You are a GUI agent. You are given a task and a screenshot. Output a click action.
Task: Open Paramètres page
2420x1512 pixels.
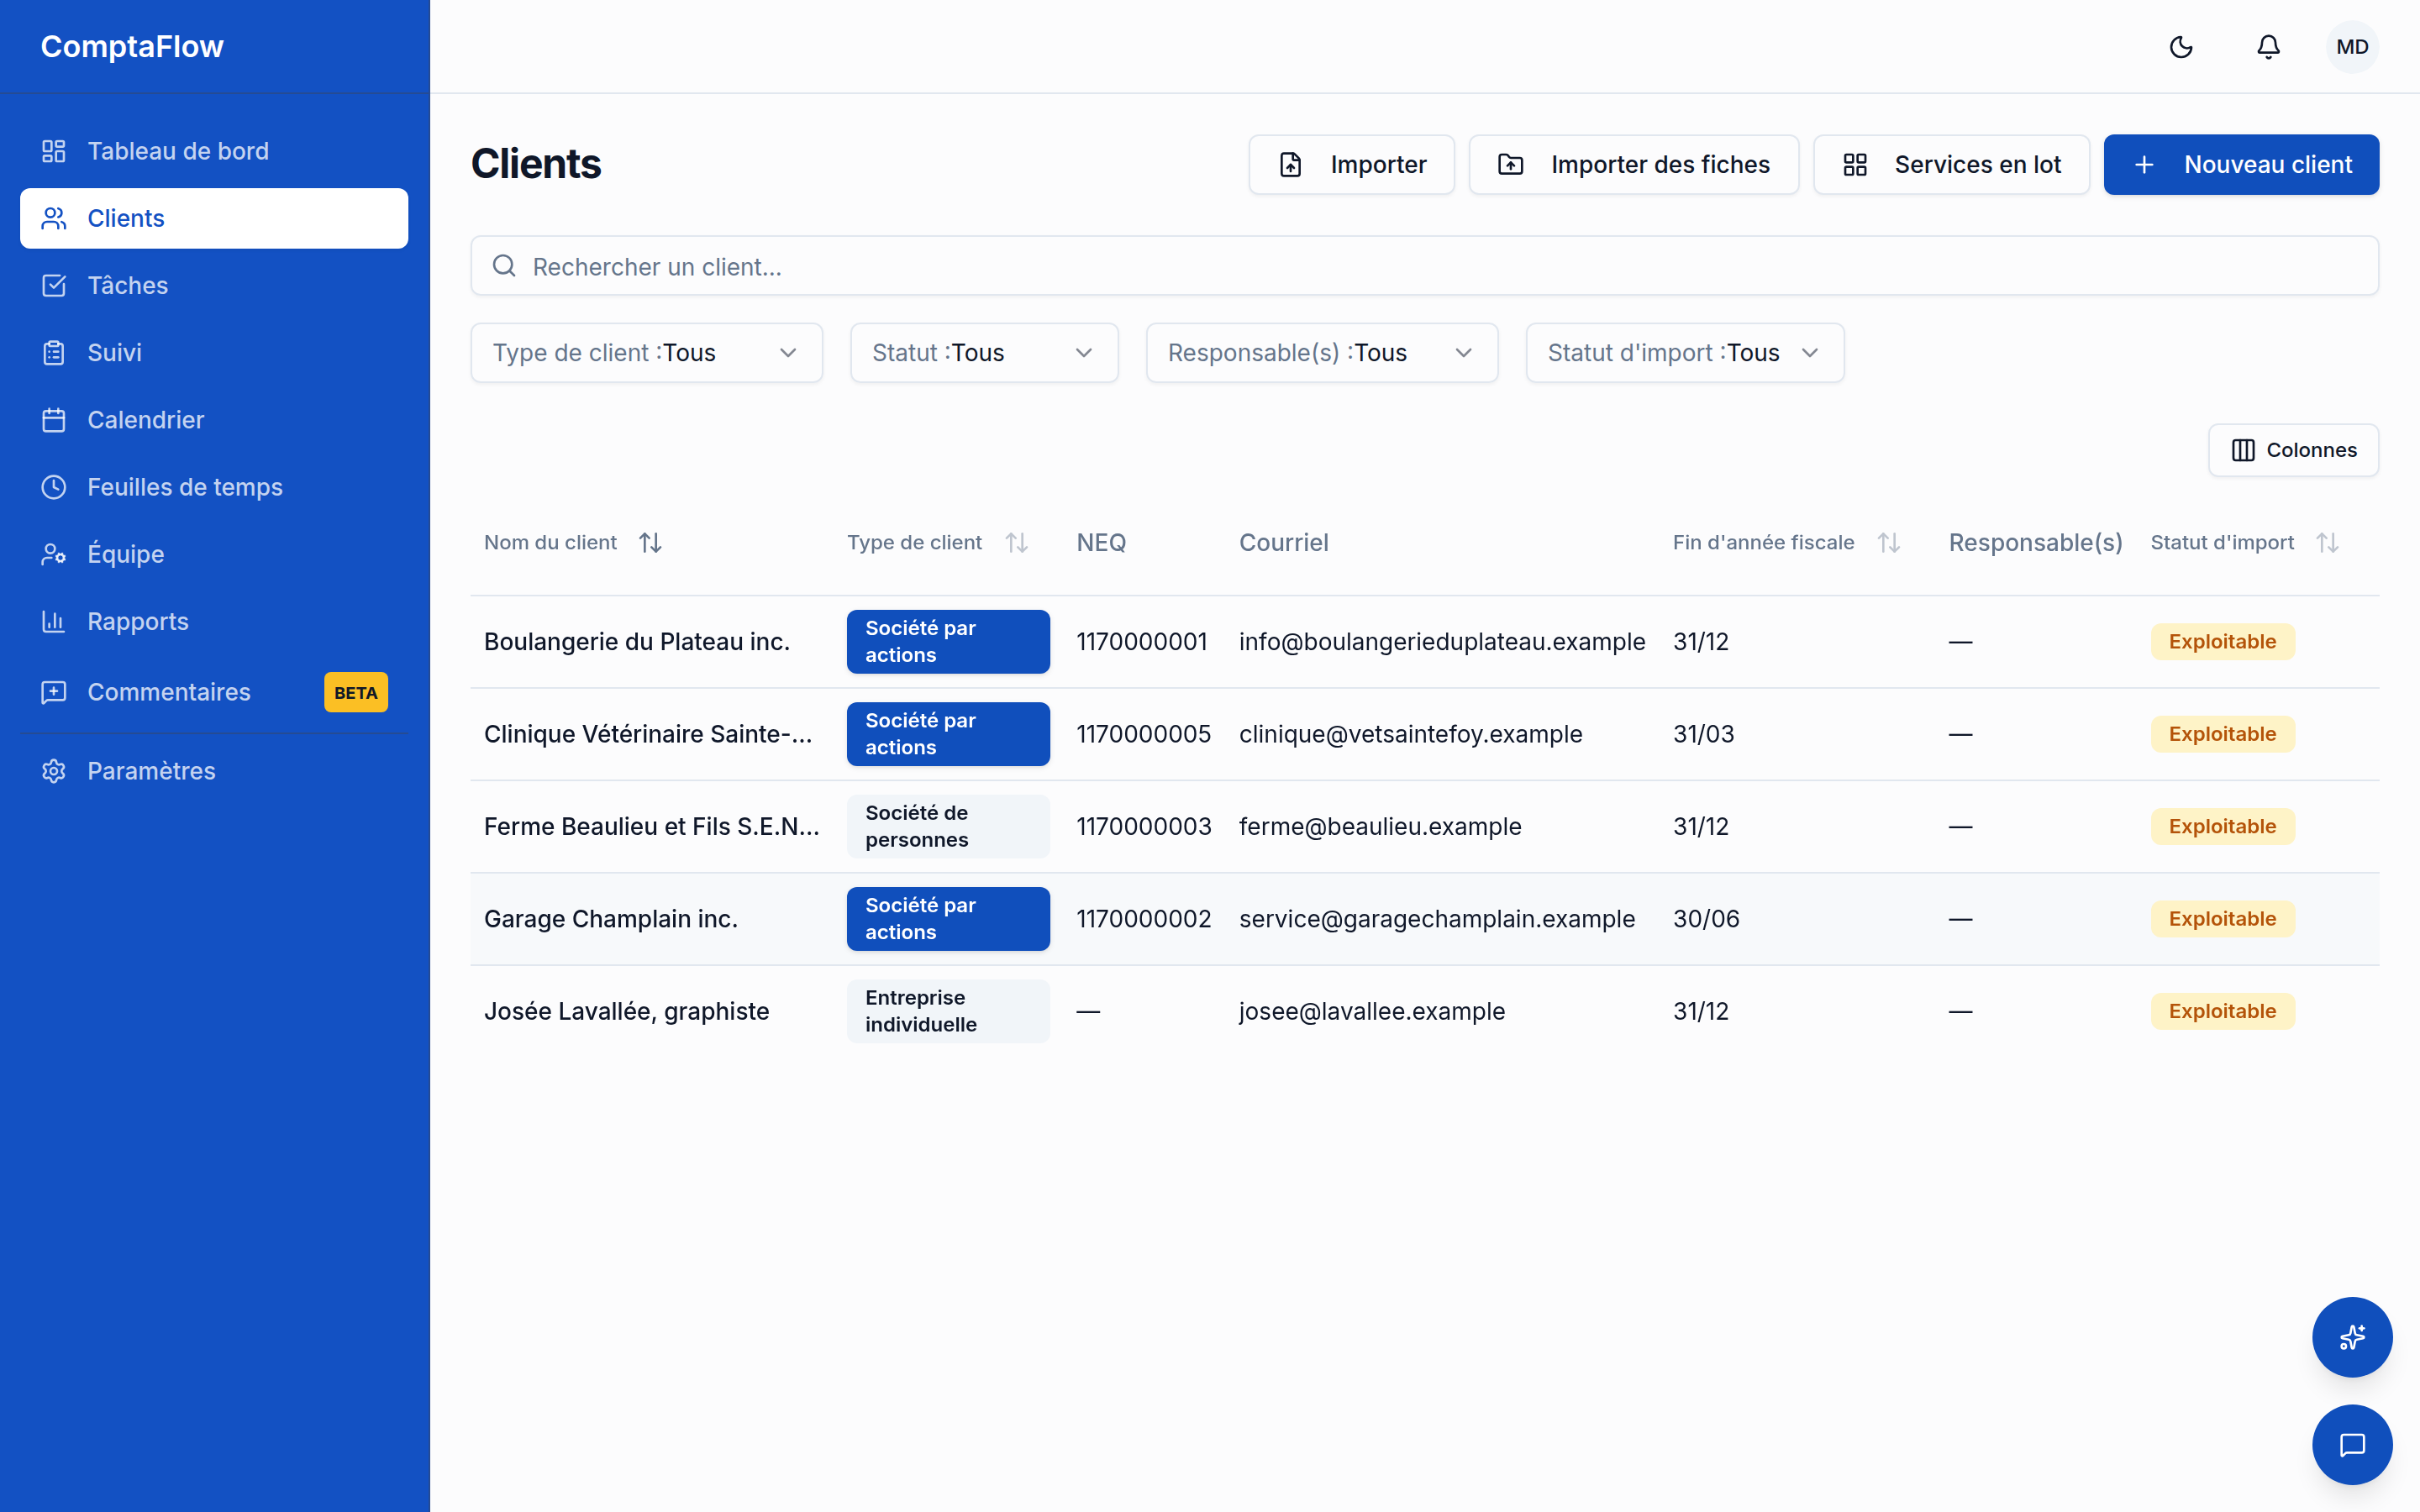(x=214, y=771)
